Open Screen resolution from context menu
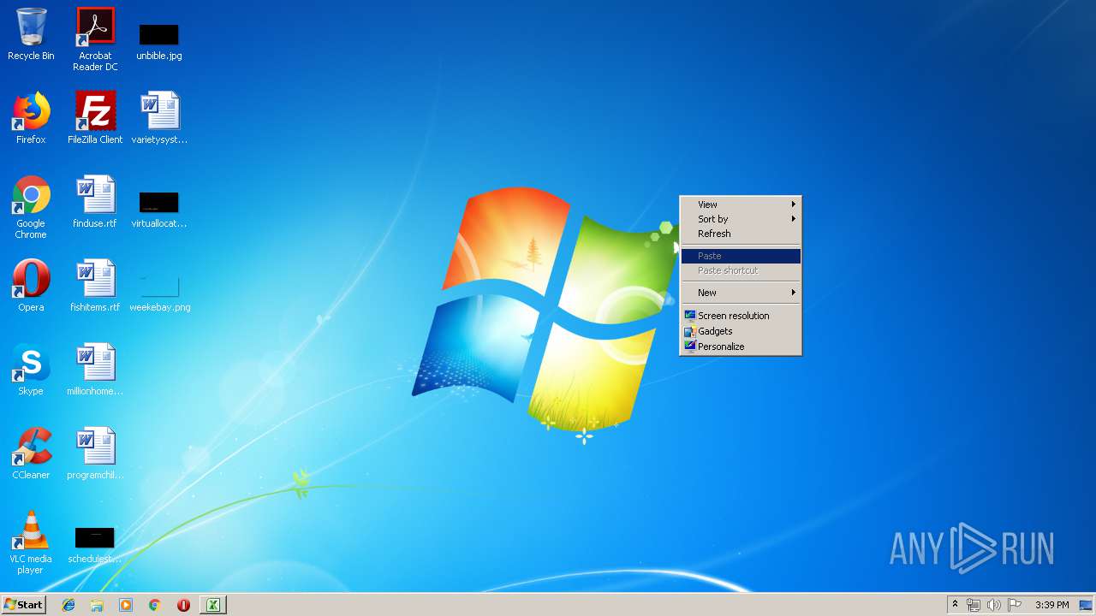This screenshot has width=1096, height=616. 741,316
